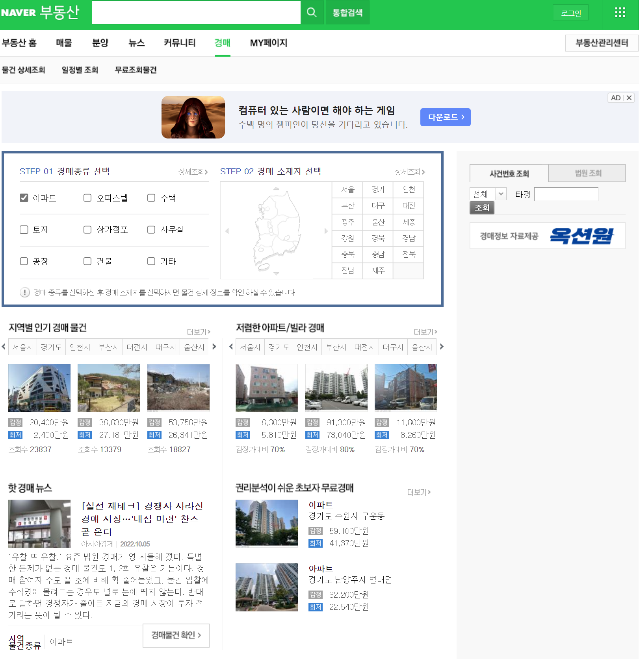Click the left carousel arrow in 지역별 인기 경매 물건

click(4, 347)
